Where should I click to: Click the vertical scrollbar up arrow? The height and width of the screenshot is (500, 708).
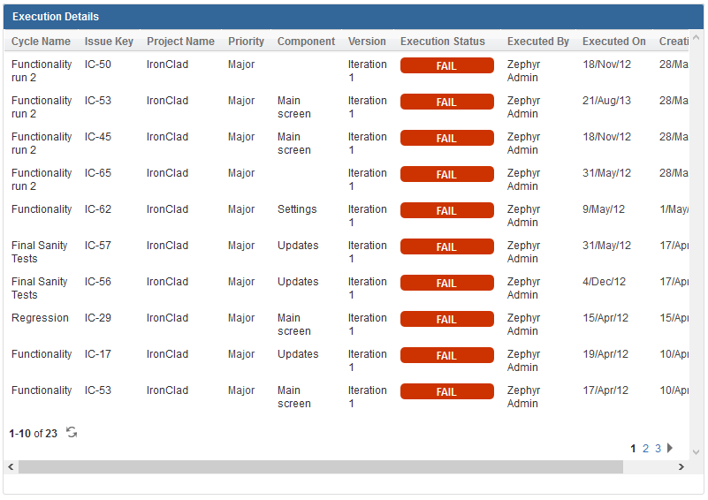tap(696, 38)
